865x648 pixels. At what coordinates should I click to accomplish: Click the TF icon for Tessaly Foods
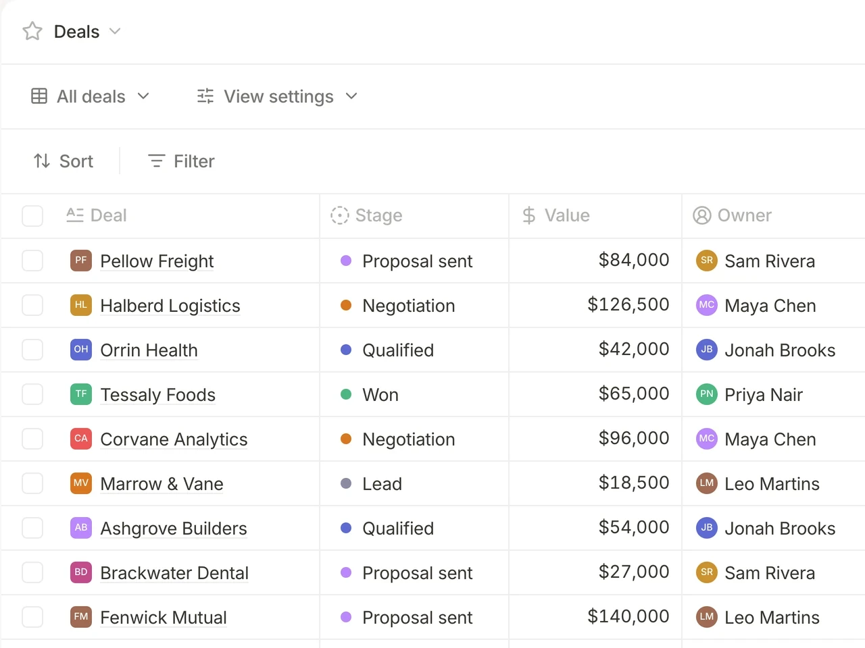81,394
